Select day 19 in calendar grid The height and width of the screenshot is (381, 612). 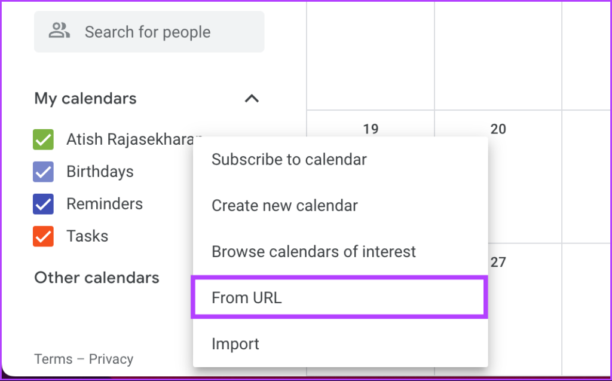pyautogui.click(x=371, y=129)
